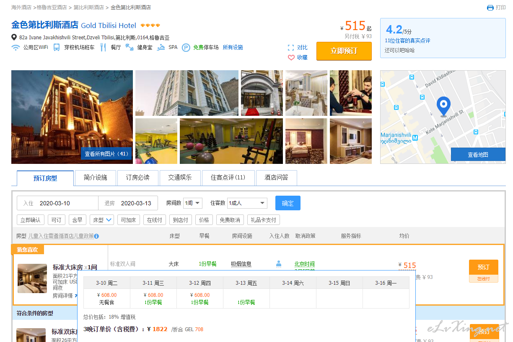Toggle the 含早 breakfast filter
The image size is (513, 342).
[x=78, y=220]
